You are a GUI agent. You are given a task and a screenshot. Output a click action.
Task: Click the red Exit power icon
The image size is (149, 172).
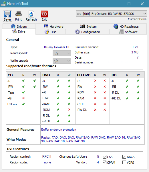[x=44, y=14]
